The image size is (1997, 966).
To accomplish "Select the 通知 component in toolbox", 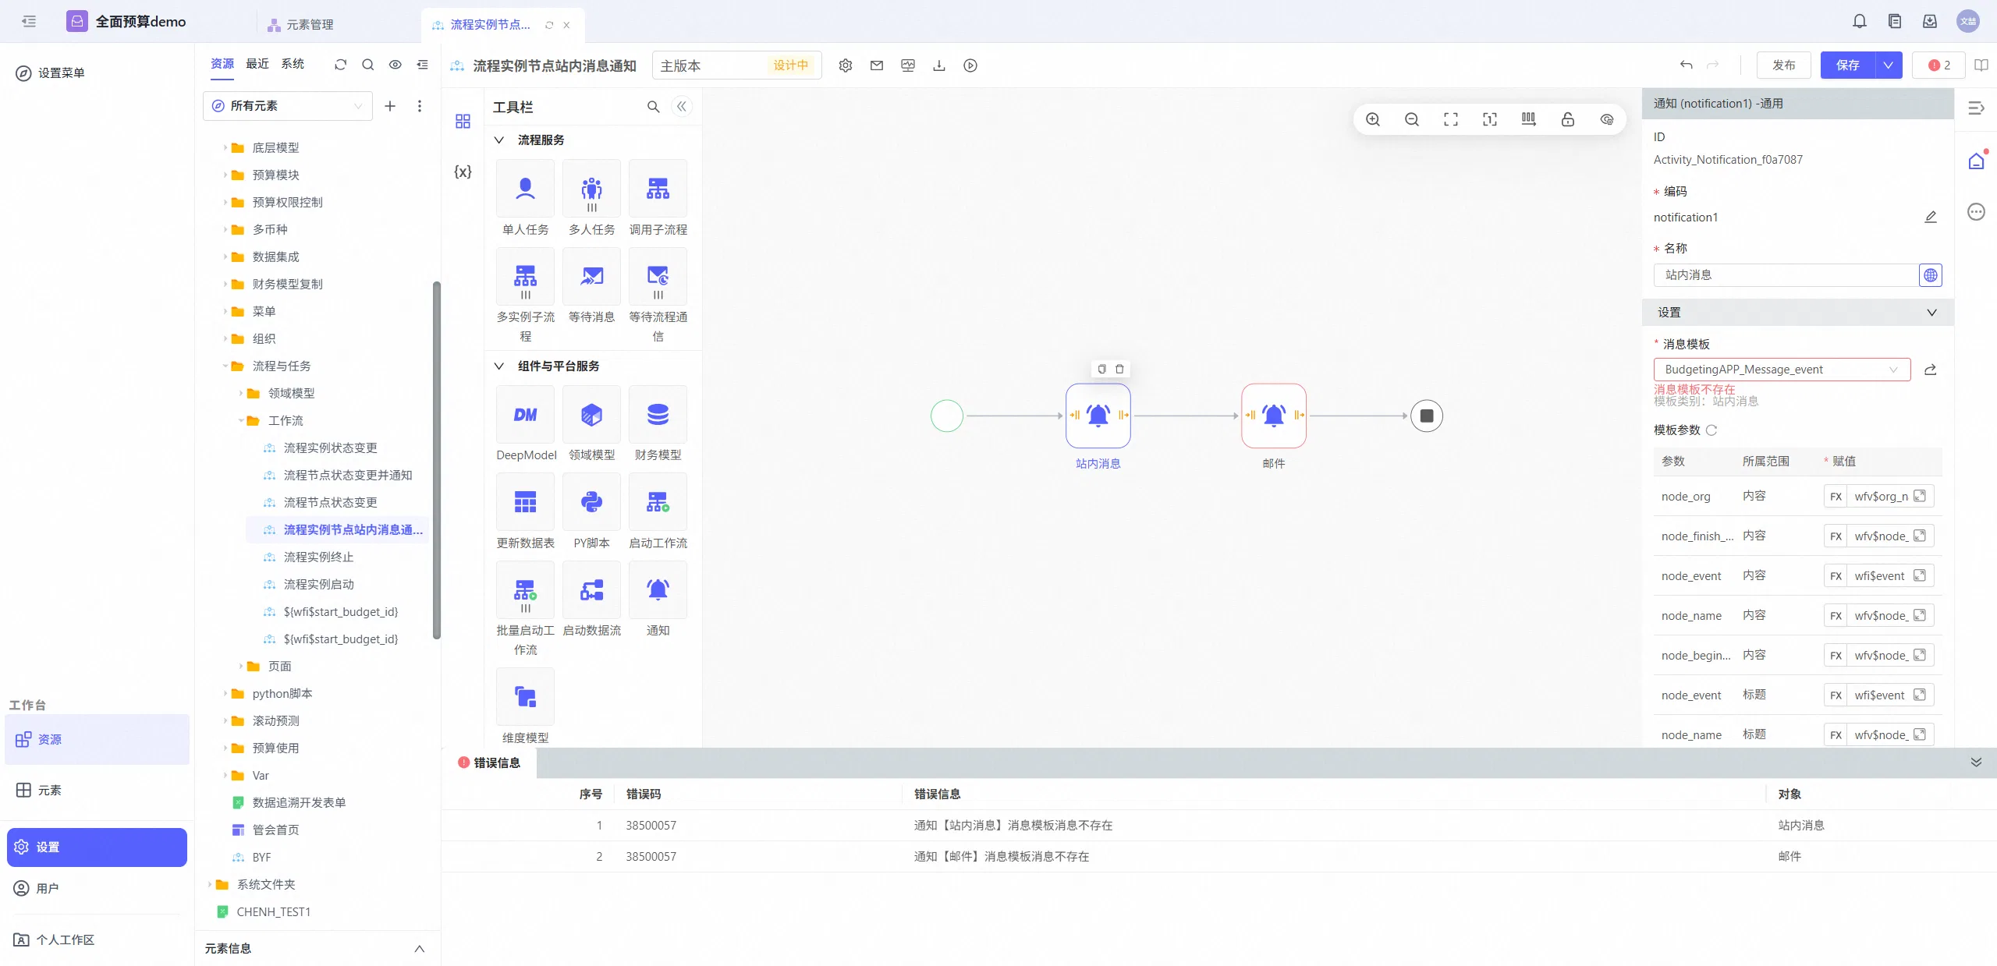I will pyautogui.click(x=658, y=589).
